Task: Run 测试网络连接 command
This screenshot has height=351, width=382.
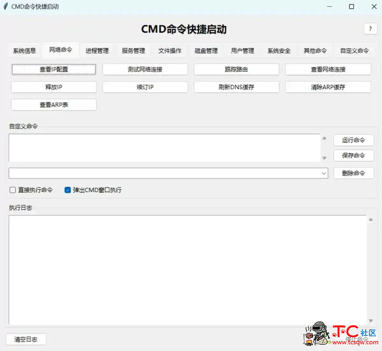Action: pos(145,69)
